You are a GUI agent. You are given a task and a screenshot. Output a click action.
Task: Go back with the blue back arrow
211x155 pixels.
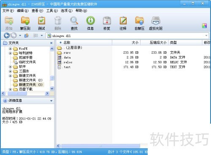tap(7, 36)
